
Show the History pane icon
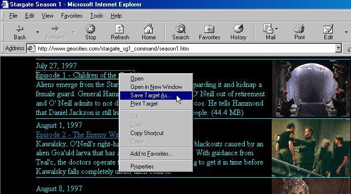pyautogui.click(x=238, y=28)
